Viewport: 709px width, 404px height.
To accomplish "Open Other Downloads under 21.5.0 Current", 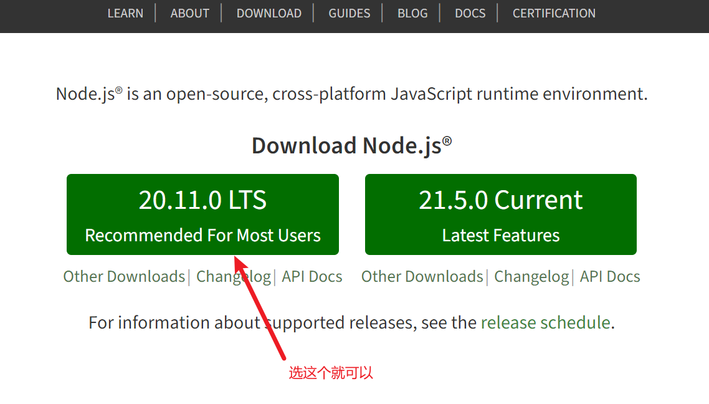I will (x=422, y=276).
